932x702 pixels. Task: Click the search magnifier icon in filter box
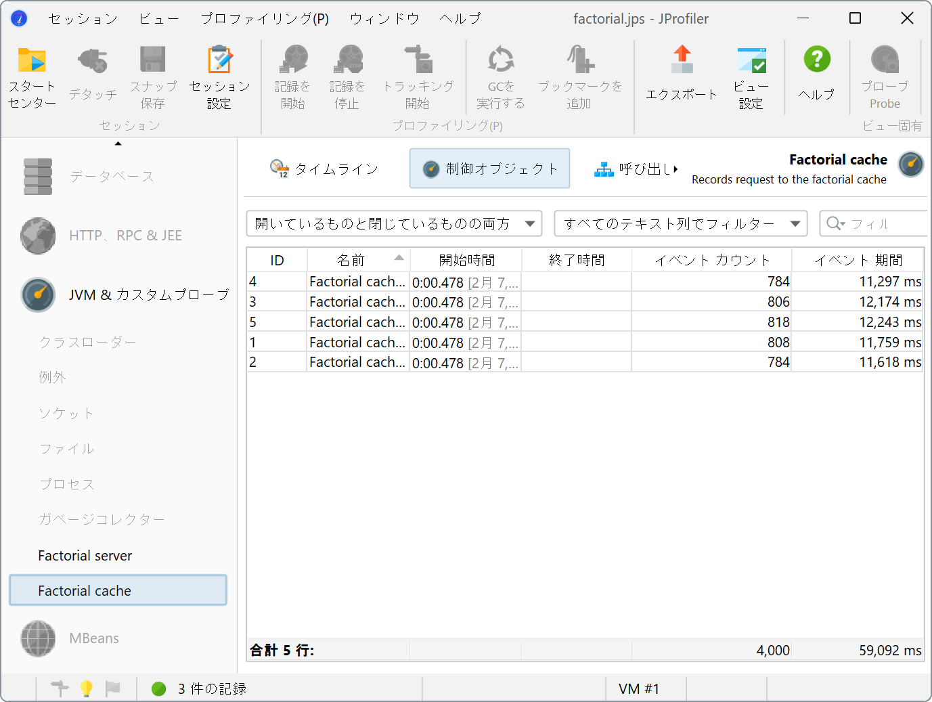point(836,223)
